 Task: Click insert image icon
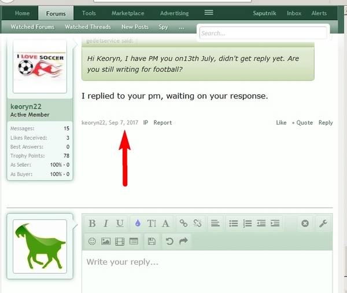(x=106, y=241)
